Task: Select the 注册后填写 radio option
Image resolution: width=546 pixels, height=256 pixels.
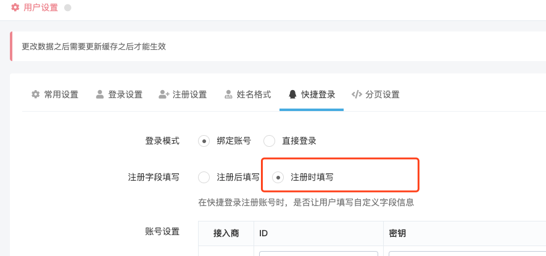Action: coord(204,177)
